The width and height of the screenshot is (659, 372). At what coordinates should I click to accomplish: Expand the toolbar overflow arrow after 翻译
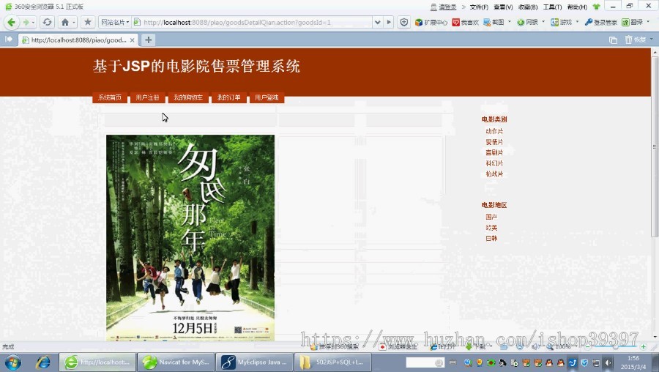click(x=648, y=22)
